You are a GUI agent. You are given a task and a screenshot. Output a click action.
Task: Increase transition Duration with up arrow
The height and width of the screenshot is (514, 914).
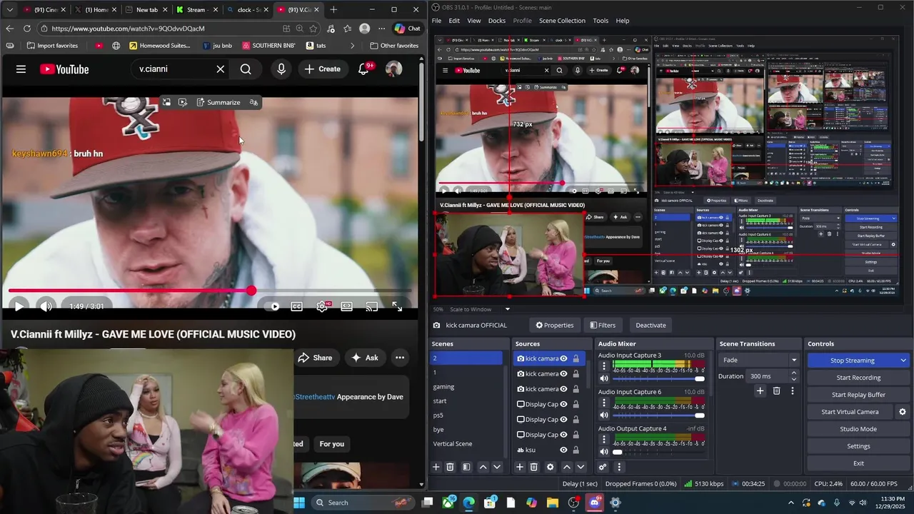point(793,373)
